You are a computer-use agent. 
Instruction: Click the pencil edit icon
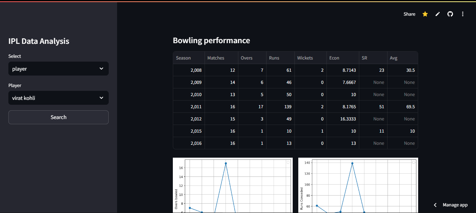pos(438,14)
